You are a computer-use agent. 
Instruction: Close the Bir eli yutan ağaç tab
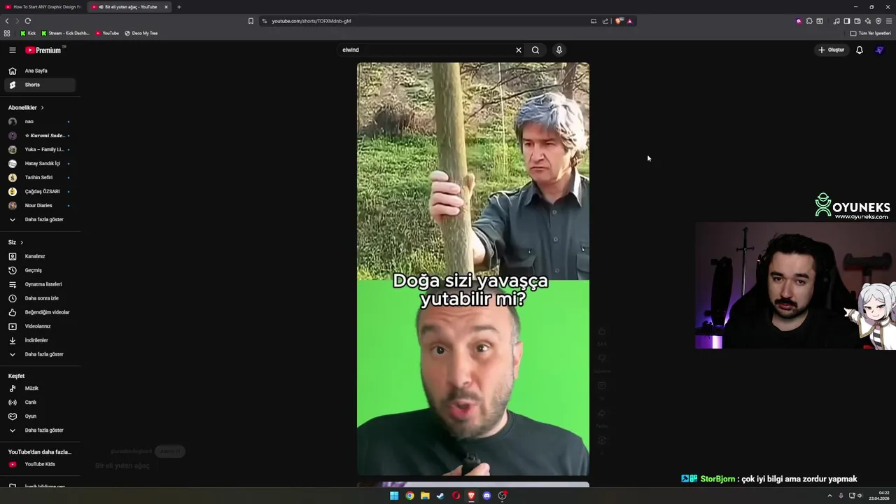click(166, 7)
